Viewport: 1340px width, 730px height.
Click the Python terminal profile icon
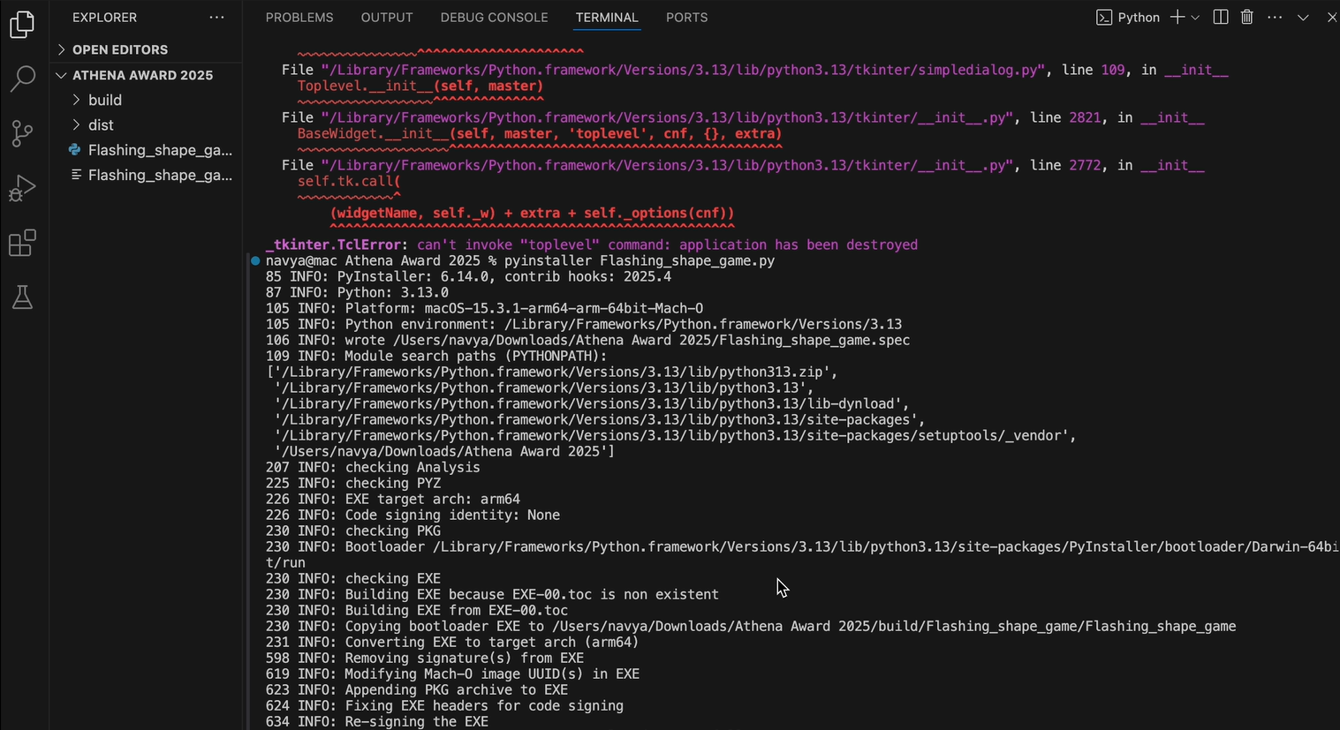1104,18
